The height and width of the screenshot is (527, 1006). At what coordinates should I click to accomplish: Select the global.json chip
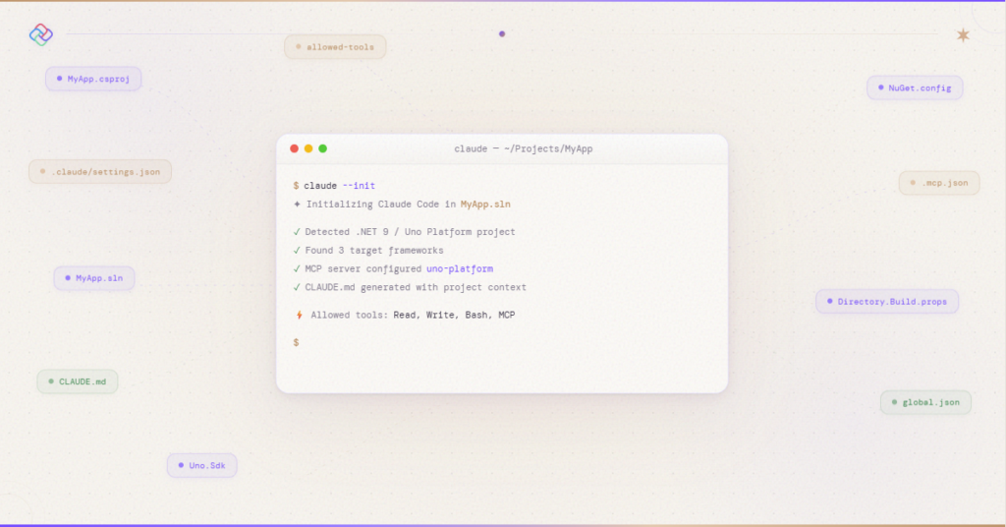(x=925, y=402)
